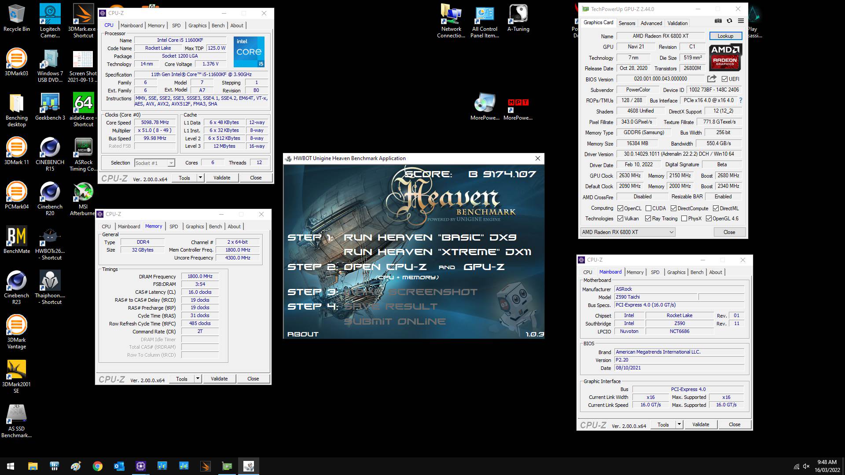The height and width of the screenshot is (475, 845).
Task: Open Network Connections desktop icon
Action: [451, 21]
